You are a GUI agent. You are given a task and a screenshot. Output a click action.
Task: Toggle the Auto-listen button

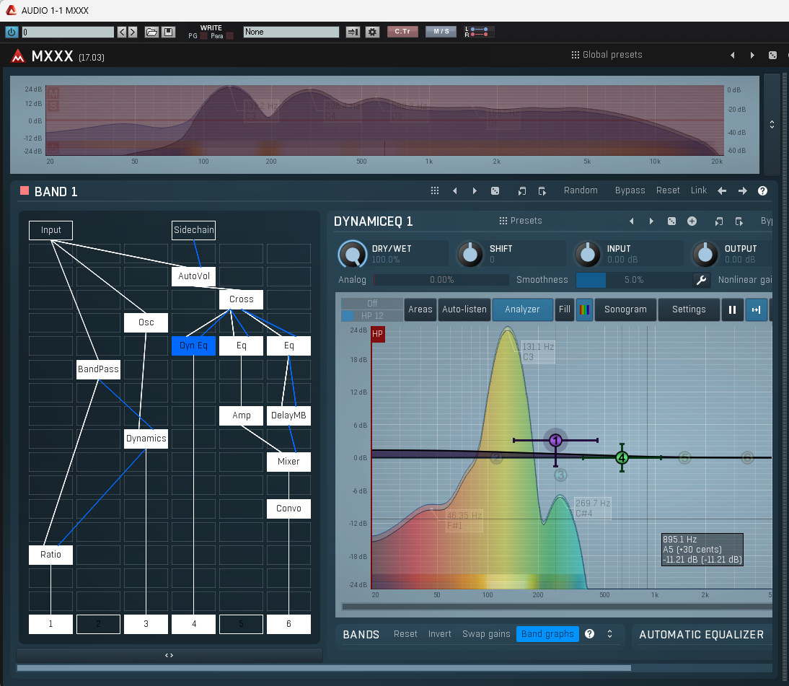point(464,309)
